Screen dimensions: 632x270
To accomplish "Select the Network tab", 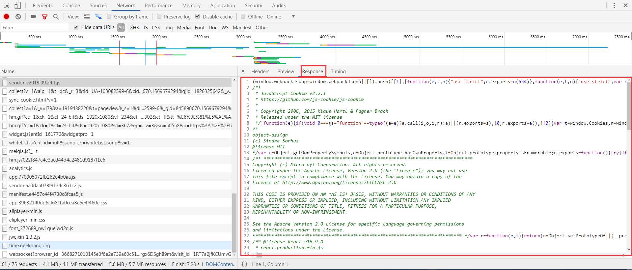I will click(x=126, y=5).
